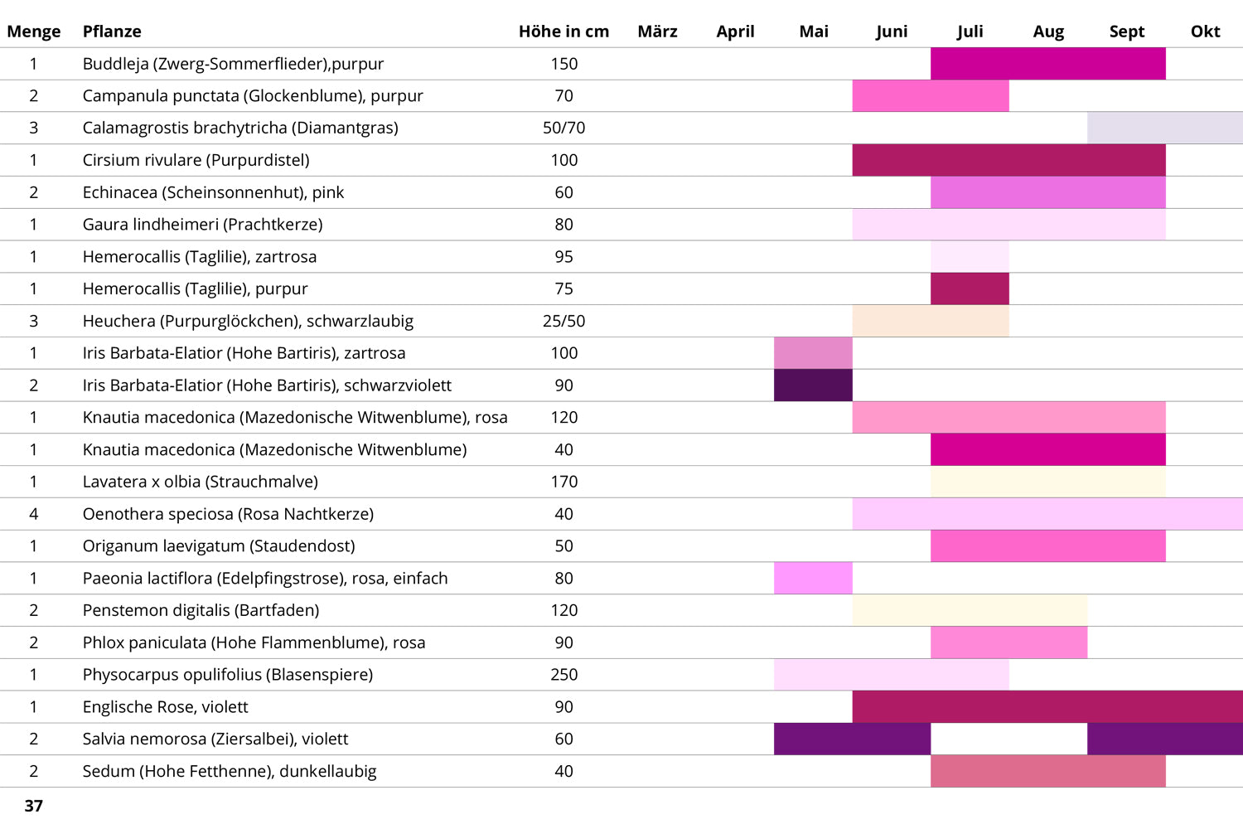
Task: Click the Okt month header
Action: [1205, 32]
